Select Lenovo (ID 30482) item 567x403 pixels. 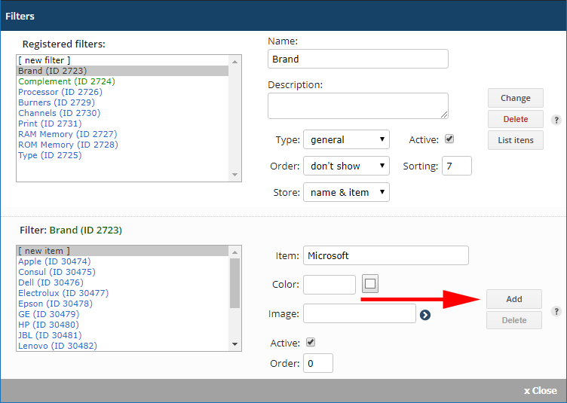point(123,346)
